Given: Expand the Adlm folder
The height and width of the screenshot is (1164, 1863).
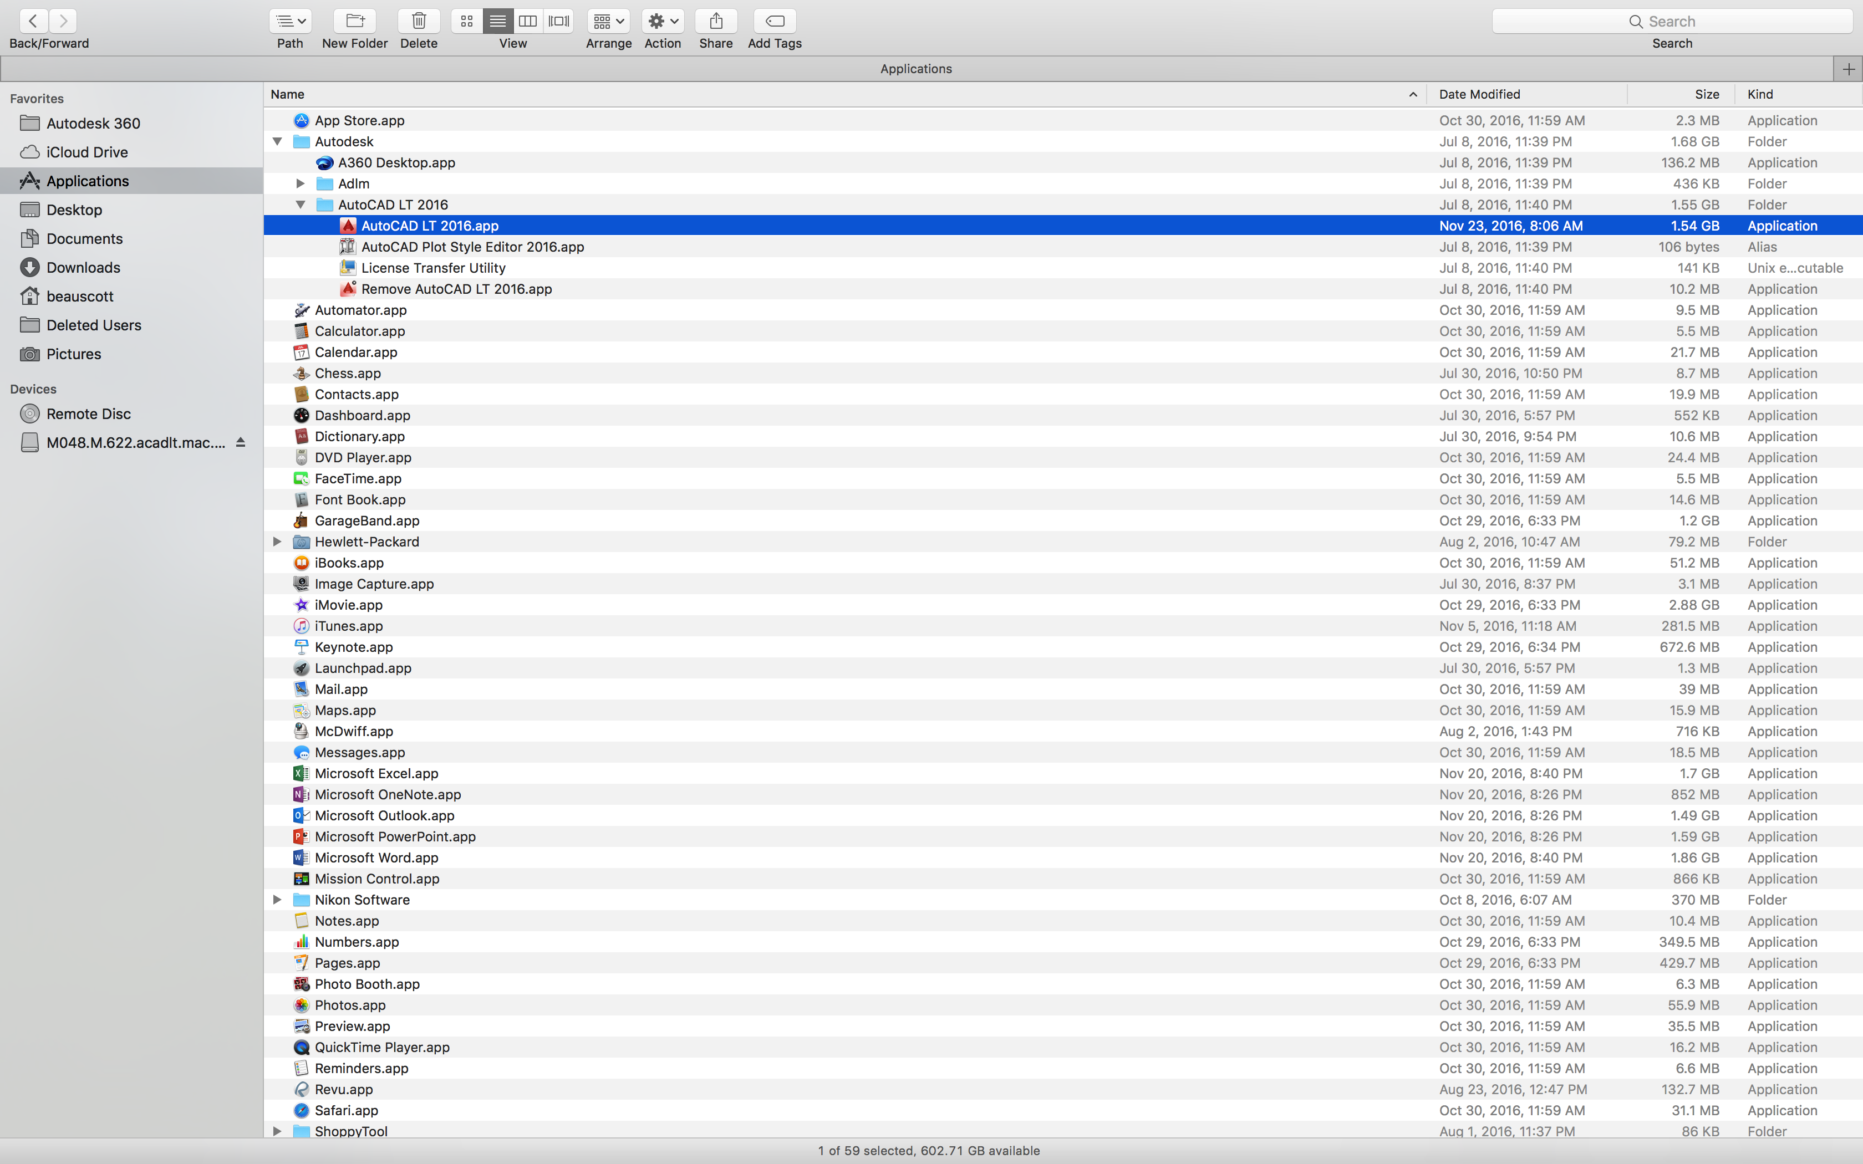Looking at the screenshot, I should click(x=300, y=183).
